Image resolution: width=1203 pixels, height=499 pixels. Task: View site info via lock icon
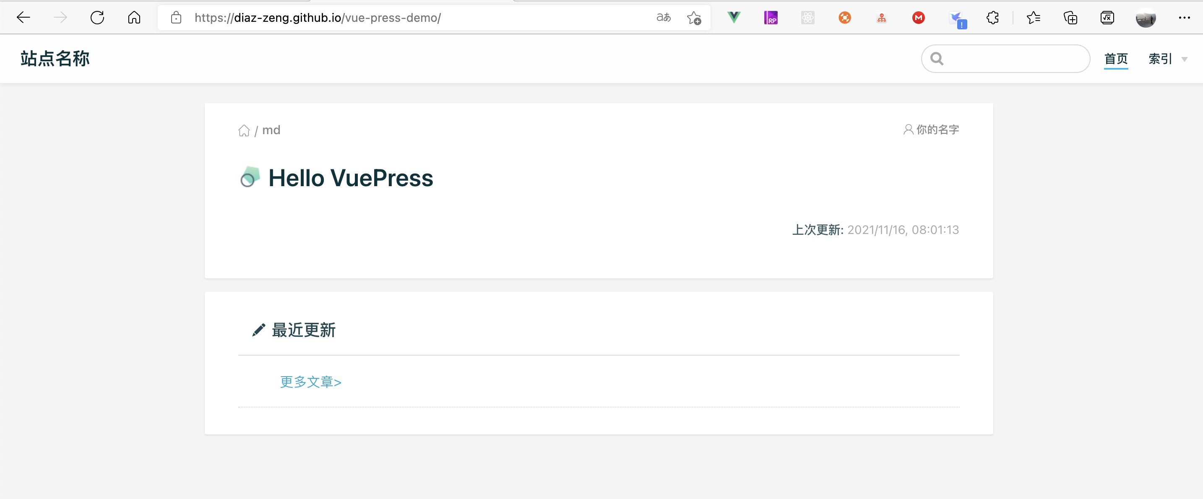pyautogui.click(x=176, y=18)
